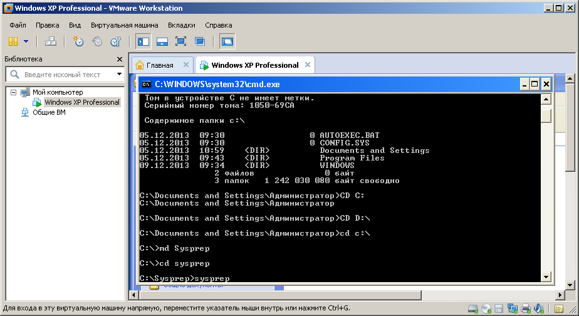The width and height of the screenshot is (579, 316).
Task: Click VM view horizontal scroll right arrow
Action: coord(560,295)
